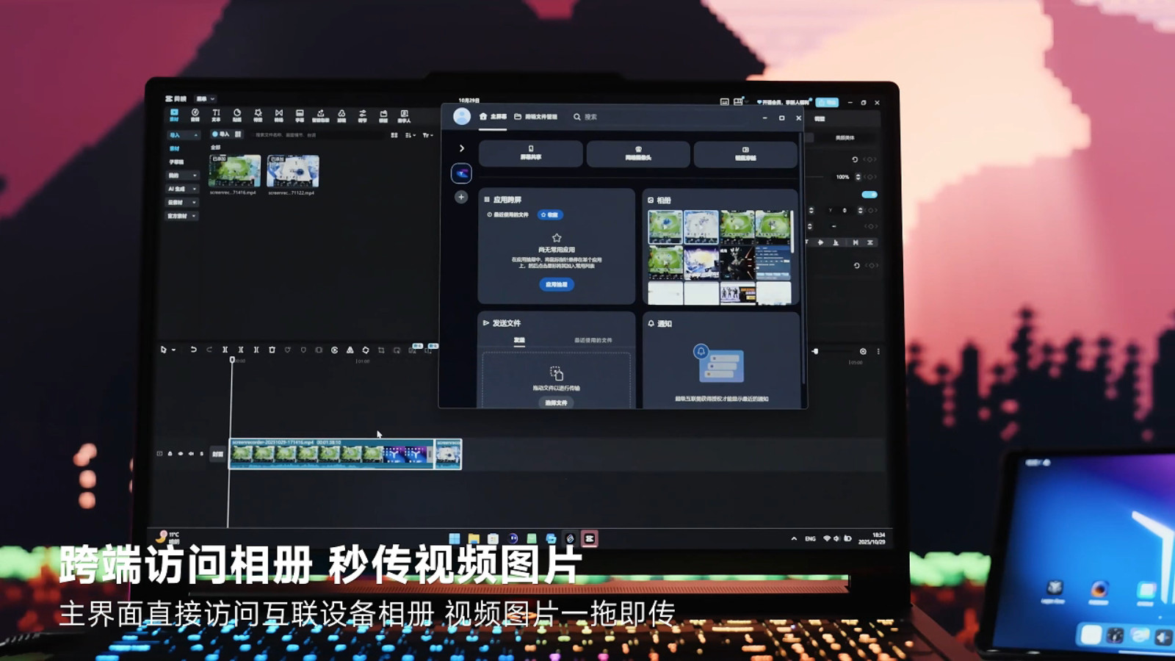This screenshot has height=661, width=1175.
Task: Switch to the cross-device file management tab
Action: pos(536,117)
